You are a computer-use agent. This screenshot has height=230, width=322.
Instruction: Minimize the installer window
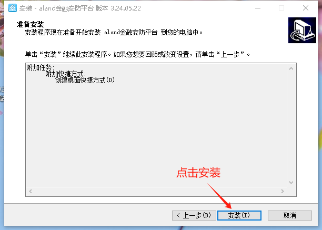(x=258, y=8)
